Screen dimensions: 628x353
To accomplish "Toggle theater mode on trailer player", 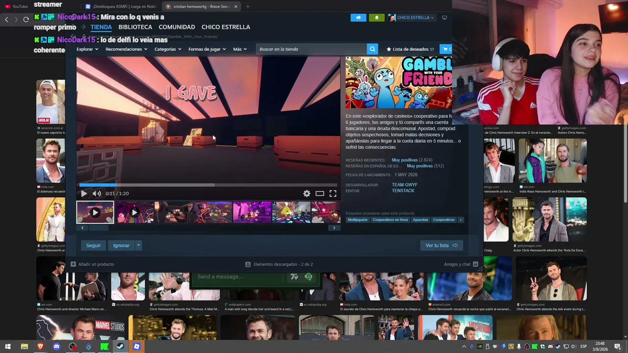I will [320, 194].
